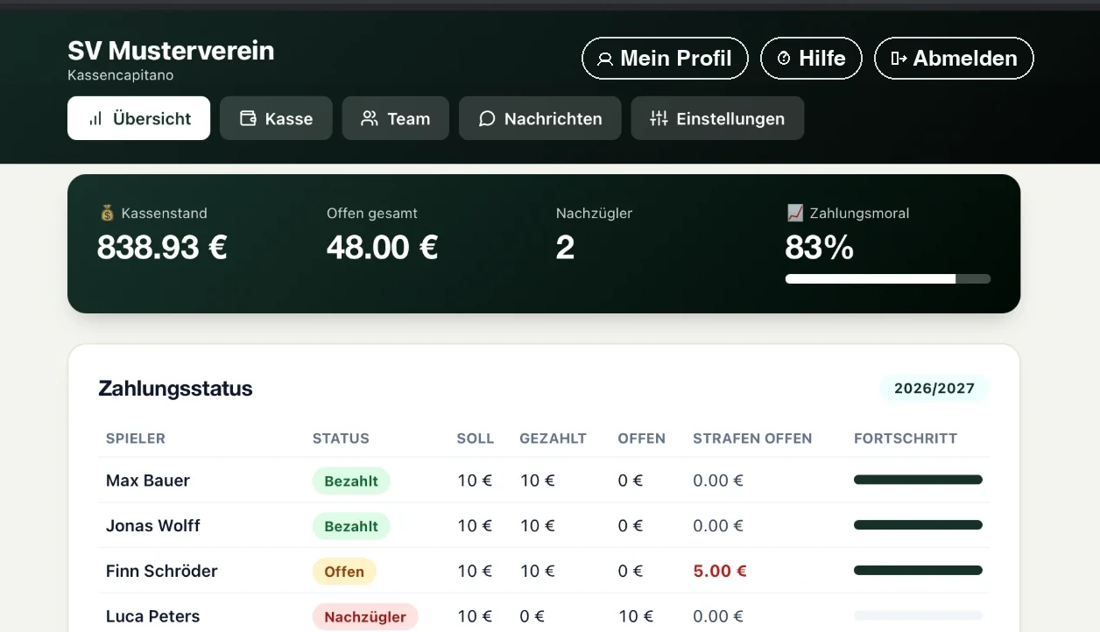This screenshot has width=1100, height=632.
Task: Click the 2026/2027 season badge
Action: 934,389
